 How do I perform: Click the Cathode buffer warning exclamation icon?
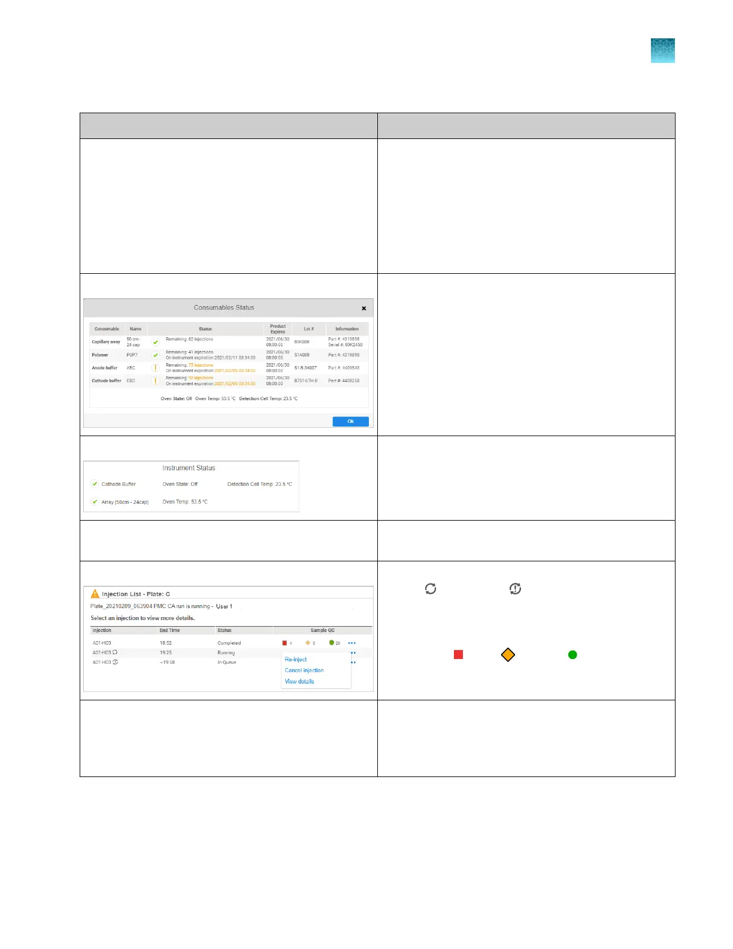(x=156, y=380)
